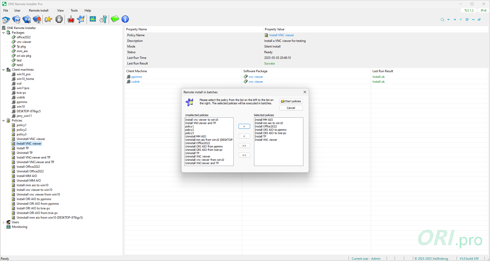Image resolution: width=490 pixels, height=261 pixels.
Task: Click the blue monitor client toolbar icon
Action: (16, 19)
